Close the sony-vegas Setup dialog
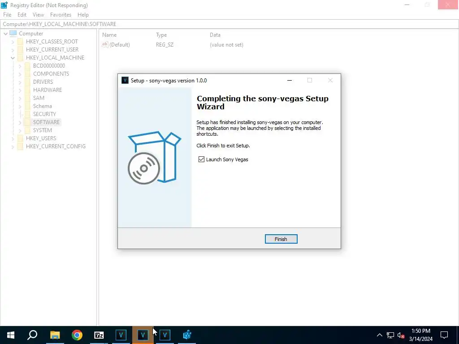This screenshot has width=459, height=344. coord(330,80)
